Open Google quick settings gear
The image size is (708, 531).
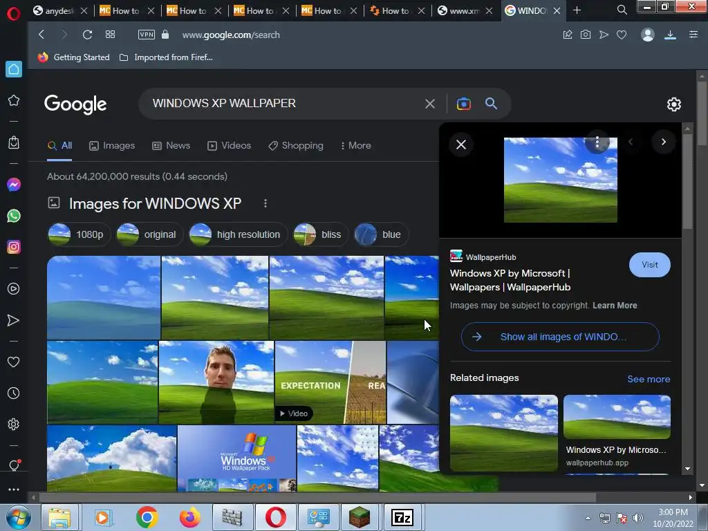[x=674, y=104]
